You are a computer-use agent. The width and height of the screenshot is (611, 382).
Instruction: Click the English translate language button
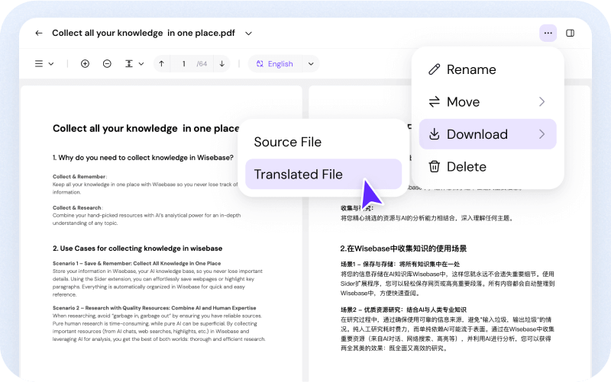click(275, 64)
